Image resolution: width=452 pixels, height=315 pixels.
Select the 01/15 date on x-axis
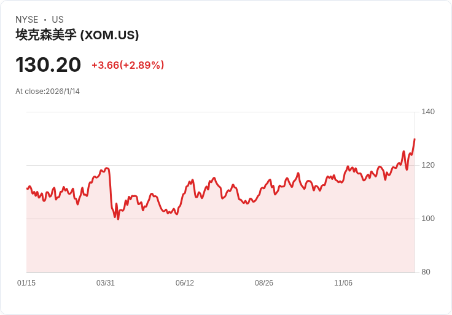click(26, 283)
